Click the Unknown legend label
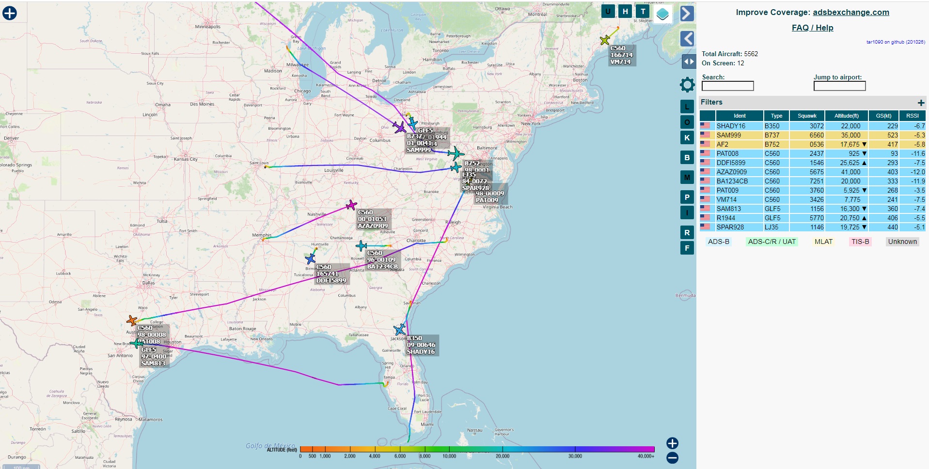Screen dimensions: 929x469 [902, 242]
